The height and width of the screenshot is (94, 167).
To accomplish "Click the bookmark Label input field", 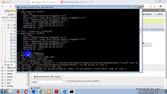I will (x=50, y=82).
